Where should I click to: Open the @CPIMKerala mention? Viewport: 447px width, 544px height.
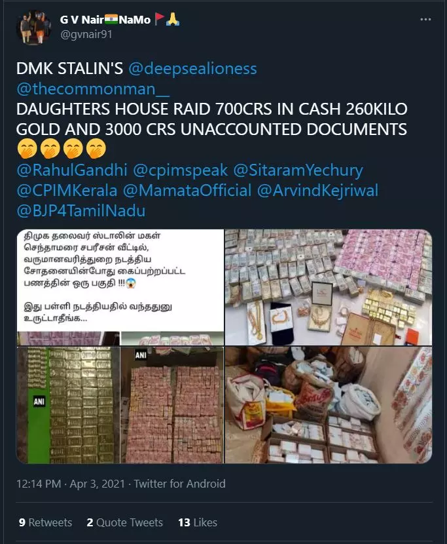coord(67,191)
